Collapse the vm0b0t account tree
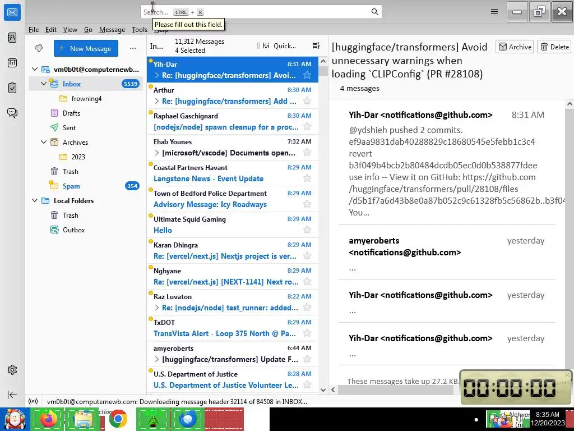The width and height of the screenshot is (574, 431). click(35, 69)
